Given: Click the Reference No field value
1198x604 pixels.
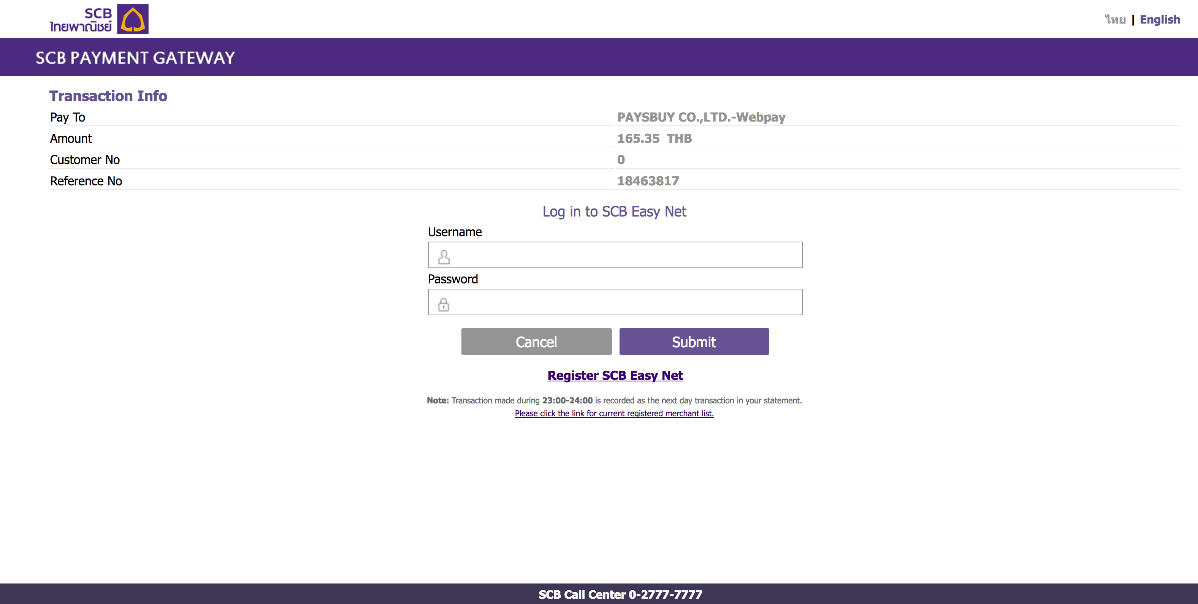Looking at the screenshot, I should [648, 180].
